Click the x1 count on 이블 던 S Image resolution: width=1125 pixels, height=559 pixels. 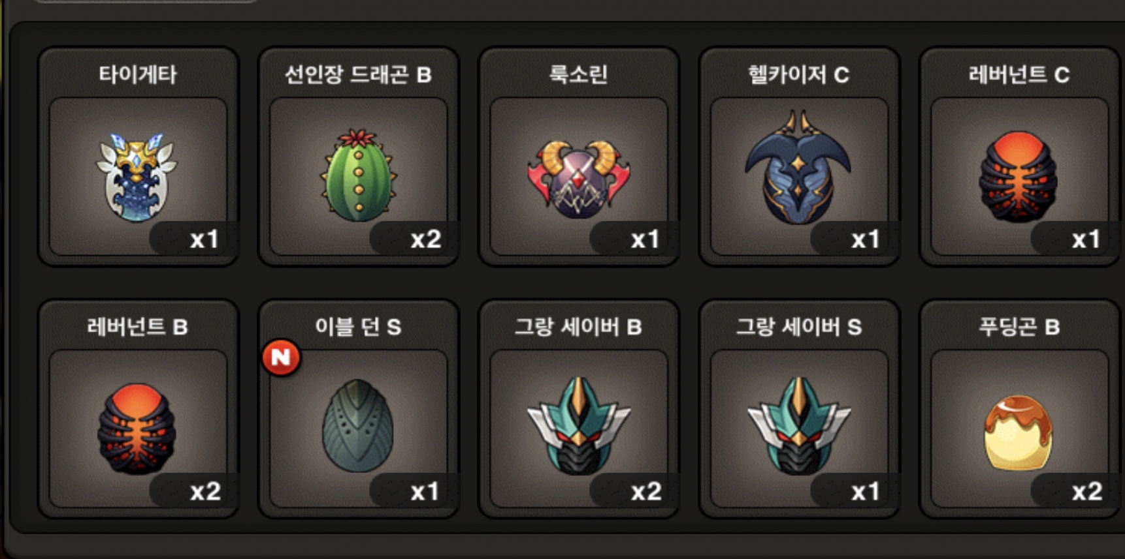point(425,491)
